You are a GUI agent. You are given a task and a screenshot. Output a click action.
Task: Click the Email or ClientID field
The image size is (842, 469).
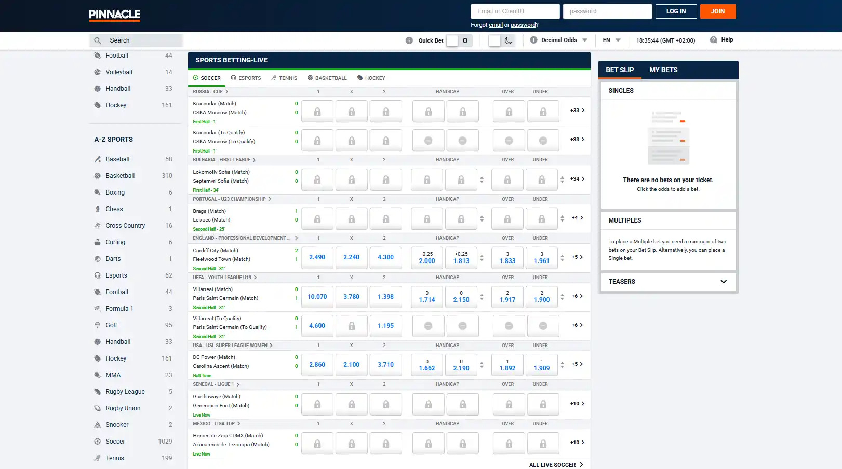pos(515,11)
